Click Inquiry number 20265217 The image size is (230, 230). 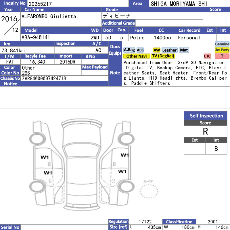40,4
